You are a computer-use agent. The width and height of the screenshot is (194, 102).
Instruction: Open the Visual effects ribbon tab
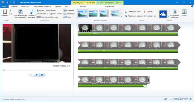[42, 6]
